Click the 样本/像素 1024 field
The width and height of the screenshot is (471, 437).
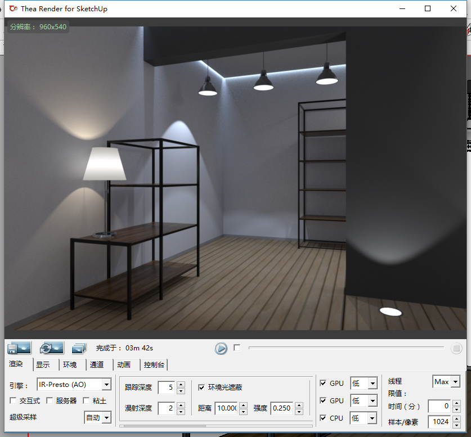[x=439, y=422]
